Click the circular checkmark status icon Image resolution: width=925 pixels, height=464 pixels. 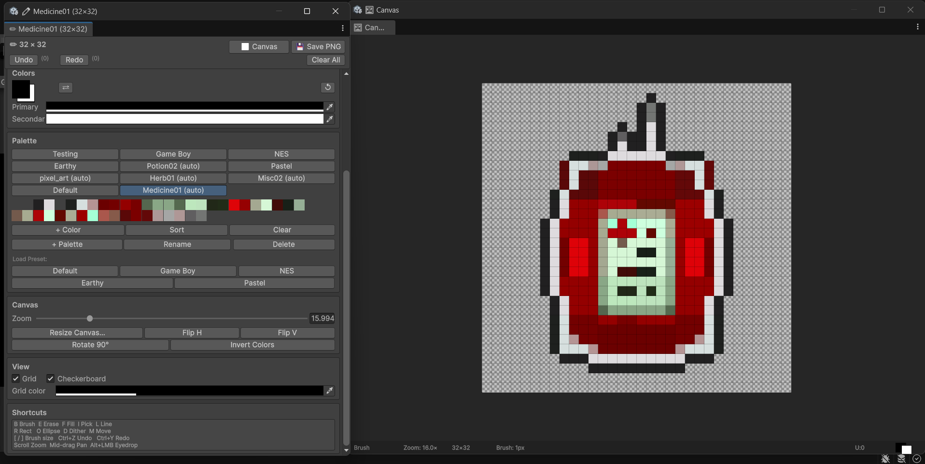point(917,459)
